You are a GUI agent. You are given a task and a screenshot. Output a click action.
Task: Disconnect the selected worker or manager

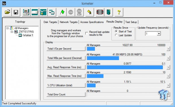[x=100, y=12]
